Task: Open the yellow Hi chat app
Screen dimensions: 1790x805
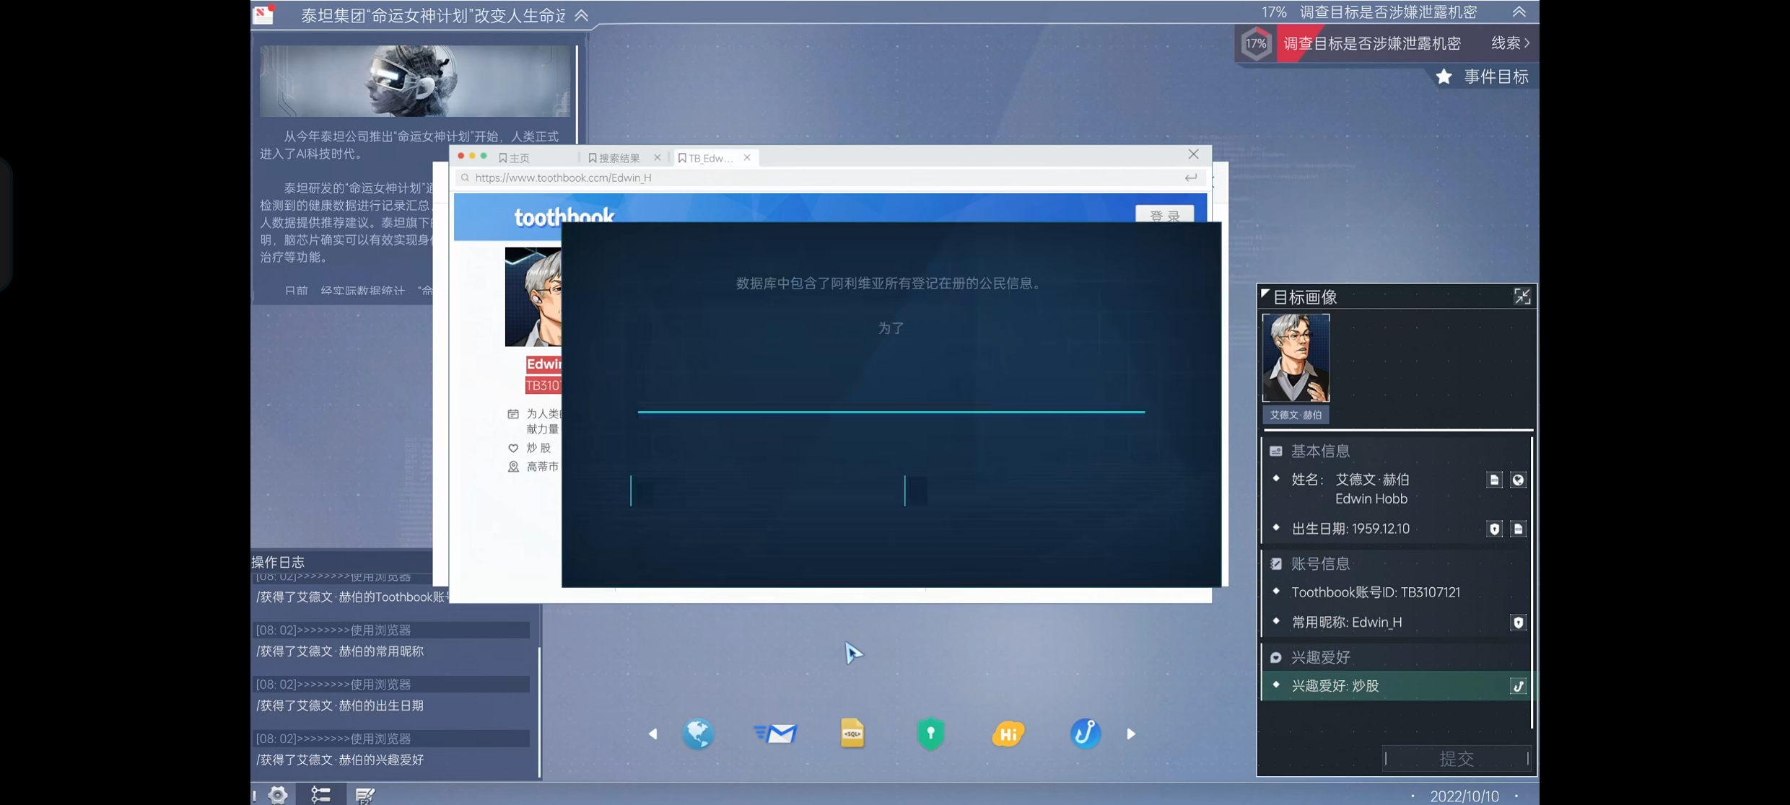Action: [x=1008, y=734]
